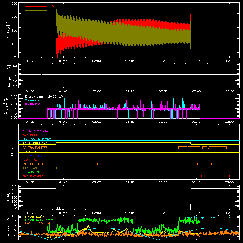Click the cyan 'Collimator 8' legend entry
The image size is (243, 243).
point(34,100)
